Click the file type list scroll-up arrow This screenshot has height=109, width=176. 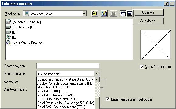97,80
